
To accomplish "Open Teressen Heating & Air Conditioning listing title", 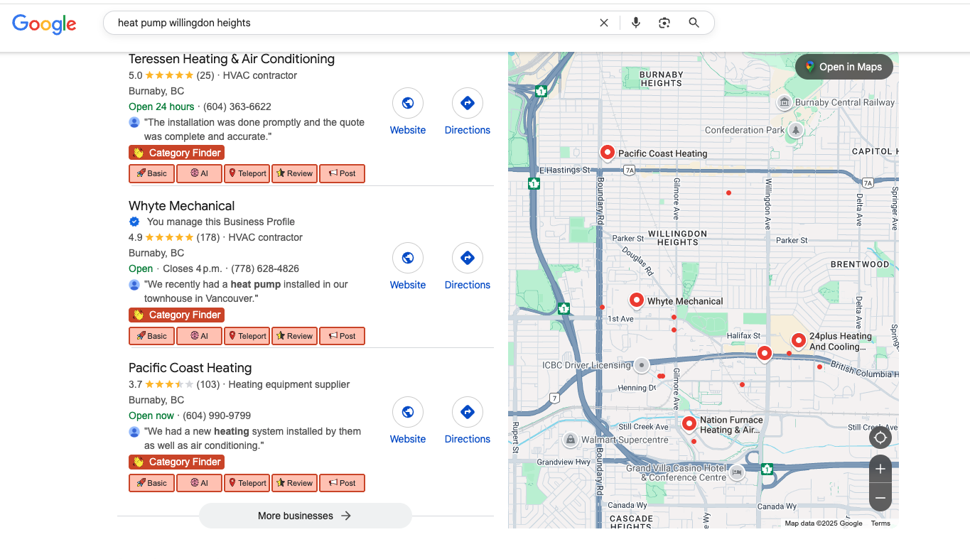I will click(232, 59).
